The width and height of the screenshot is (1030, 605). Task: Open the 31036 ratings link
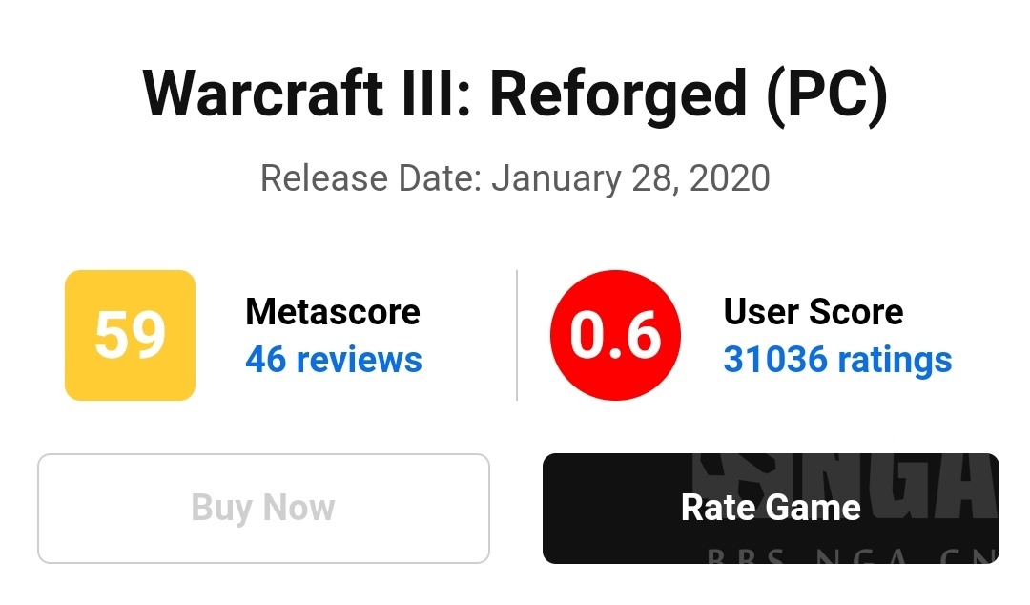point(837,360)
